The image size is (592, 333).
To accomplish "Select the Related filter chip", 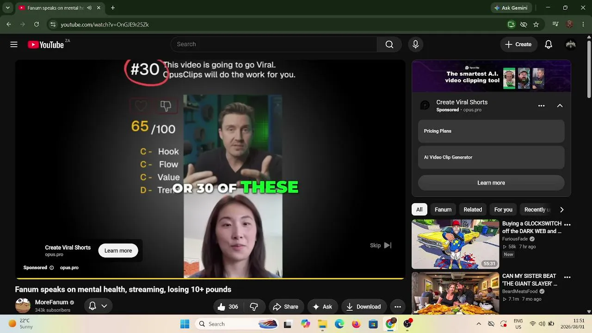I will click(x=473, y=210).
